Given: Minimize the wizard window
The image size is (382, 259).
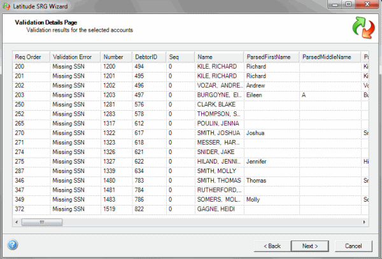Looking at the screenshot, I should 335,4.
